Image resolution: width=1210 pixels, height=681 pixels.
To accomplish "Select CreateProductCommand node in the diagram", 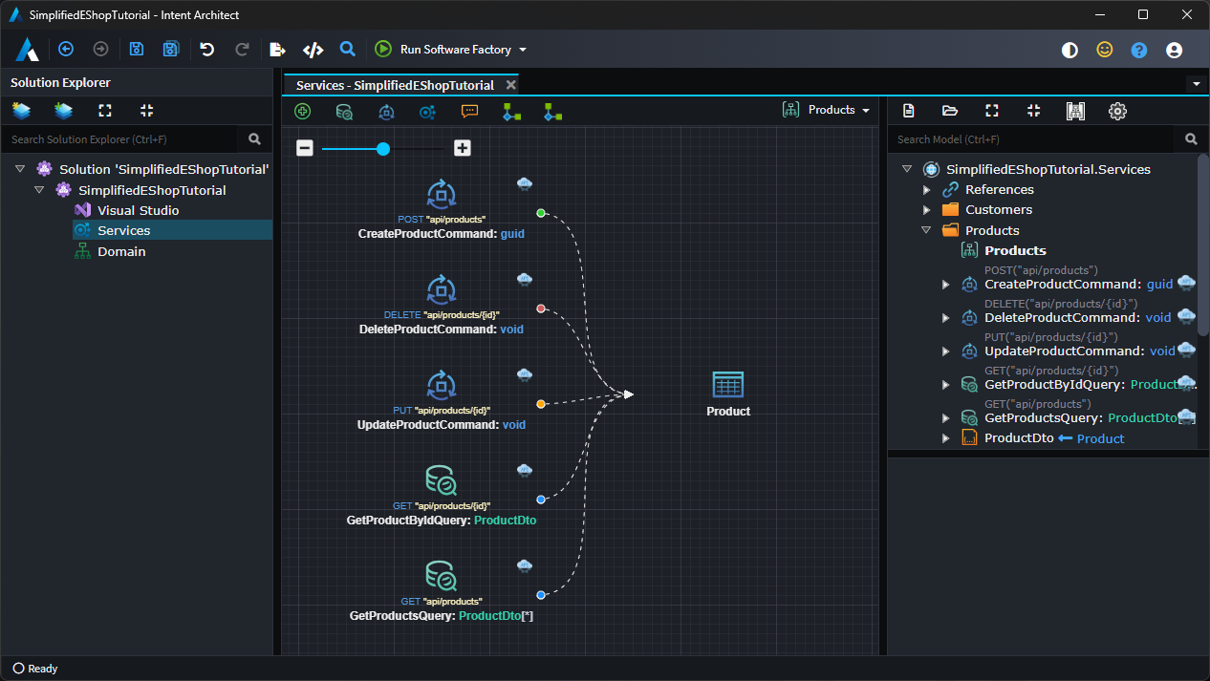I will click(441, 207).
